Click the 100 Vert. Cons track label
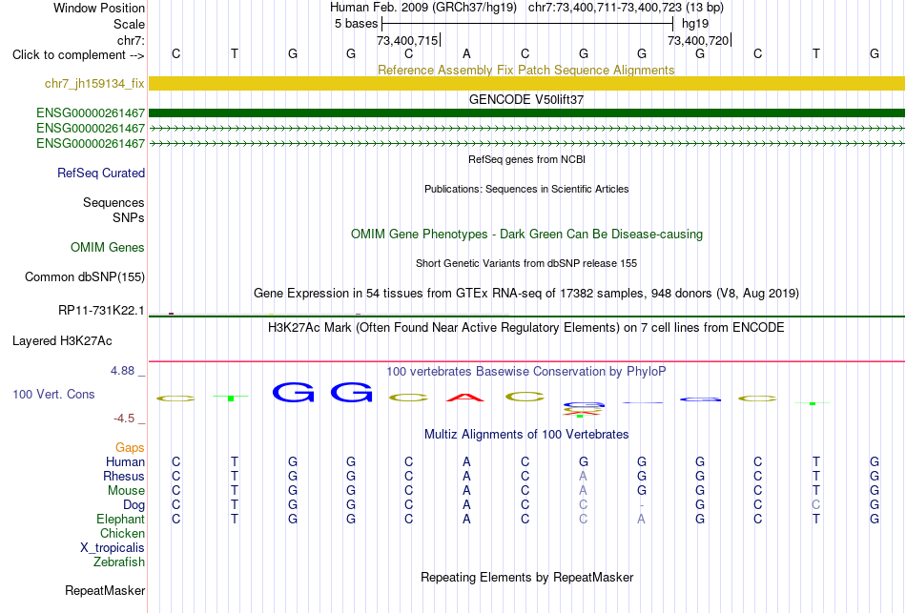Screen dimensions: 906x613 click(53, 394)
